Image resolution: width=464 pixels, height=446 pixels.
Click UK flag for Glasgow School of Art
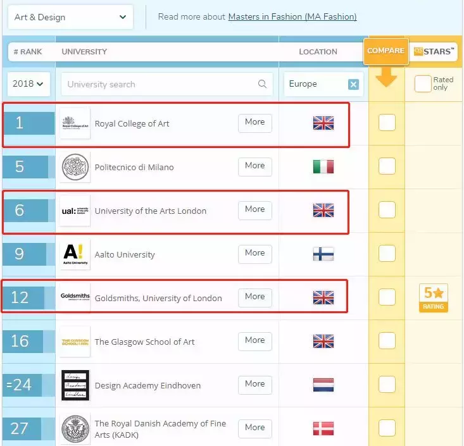pyautogui.click(x=323, y=342)
